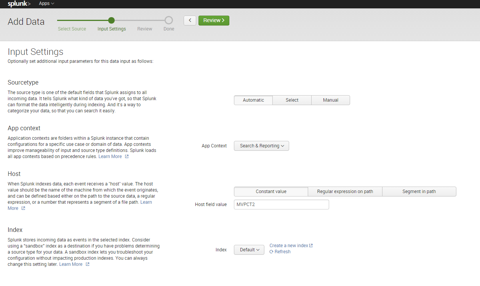Screen dimensions: 480x286
Task: Open Index section Learn More link
Action: [x=71, y=264]
